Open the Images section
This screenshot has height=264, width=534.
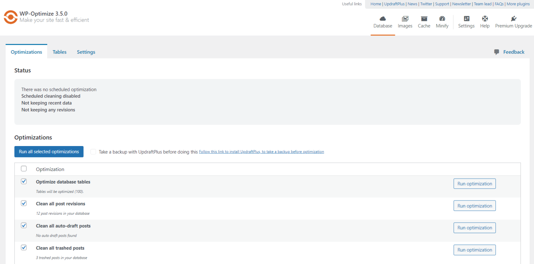point(405,22)
